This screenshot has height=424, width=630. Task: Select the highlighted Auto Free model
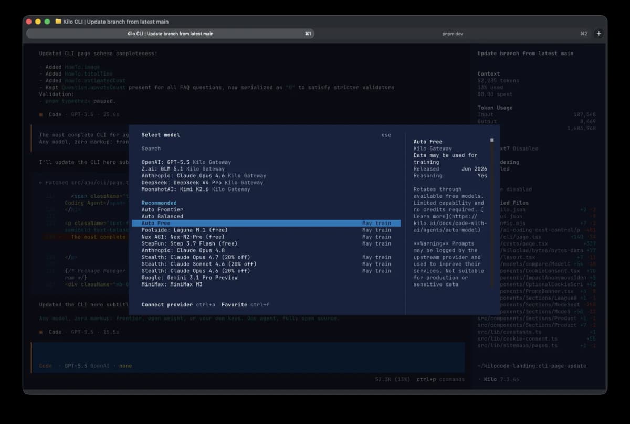[x=266, y=223]
